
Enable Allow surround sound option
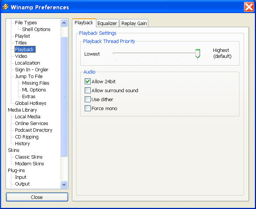88,90
